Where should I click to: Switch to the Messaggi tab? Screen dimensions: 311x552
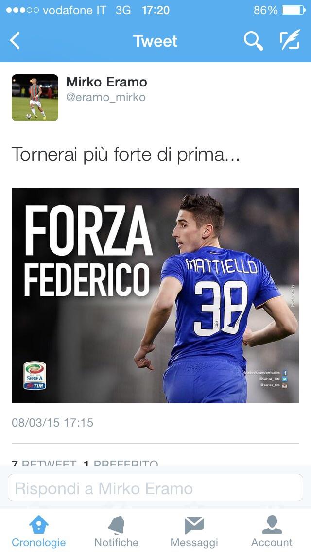194,531
